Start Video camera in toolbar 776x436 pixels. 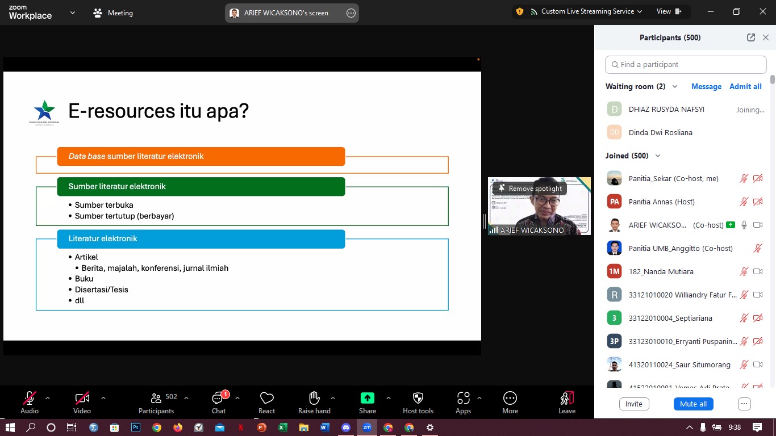click(x=82, y=399)
